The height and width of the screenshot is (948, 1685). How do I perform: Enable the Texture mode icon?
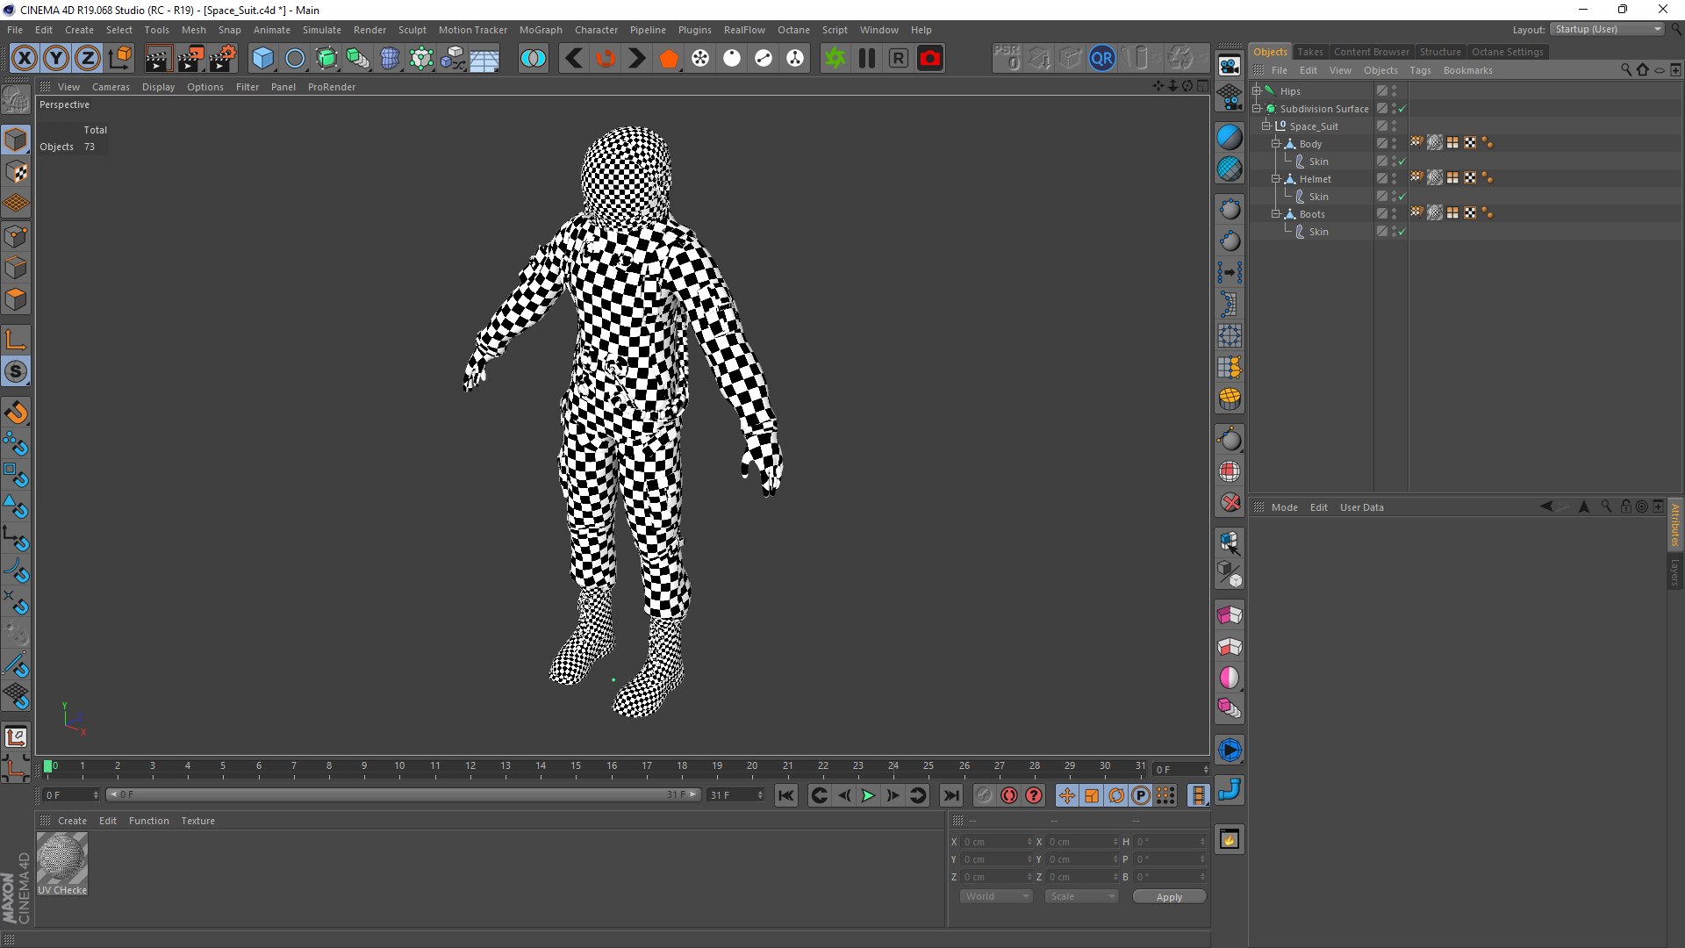pyautogui.click(x=16, y=172)
